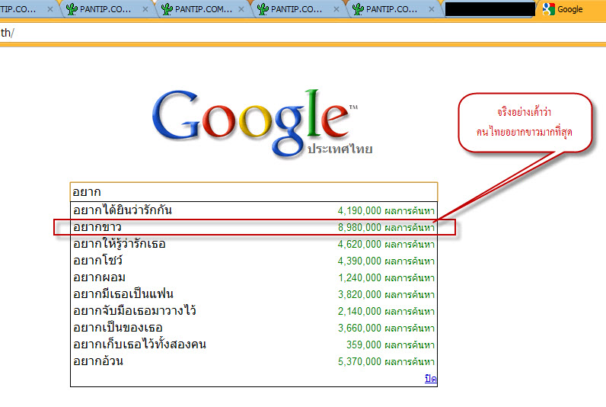Click the Google search box containing อยาก
The height and width of the screenshot is (407, 606).
tap(254, 192)
